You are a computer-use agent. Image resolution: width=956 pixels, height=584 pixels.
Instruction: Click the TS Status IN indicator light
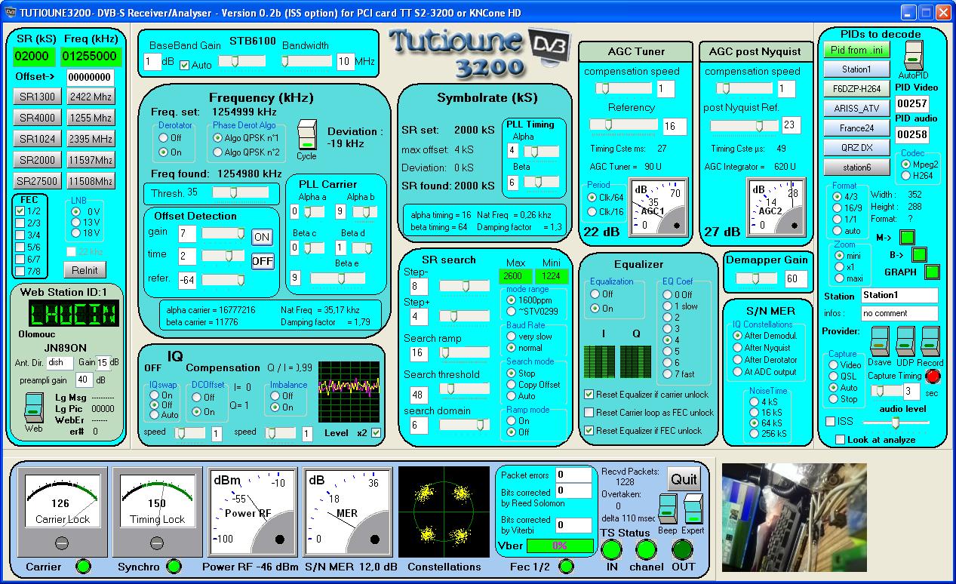tap(611, 550)
